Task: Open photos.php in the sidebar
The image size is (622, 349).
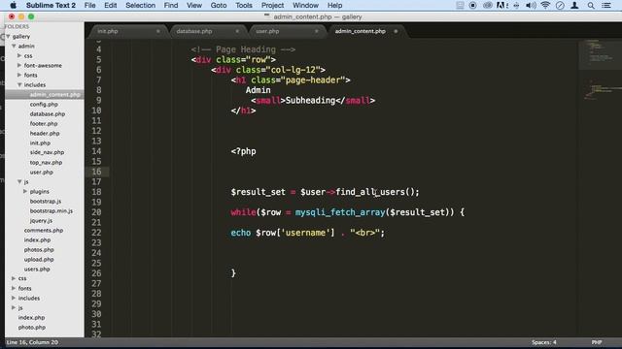Action: click(x=39, y=250)
